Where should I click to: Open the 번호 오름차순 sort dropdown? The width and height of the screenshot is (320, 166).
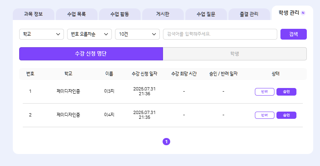pyautogui.click(x=89, y=34)
